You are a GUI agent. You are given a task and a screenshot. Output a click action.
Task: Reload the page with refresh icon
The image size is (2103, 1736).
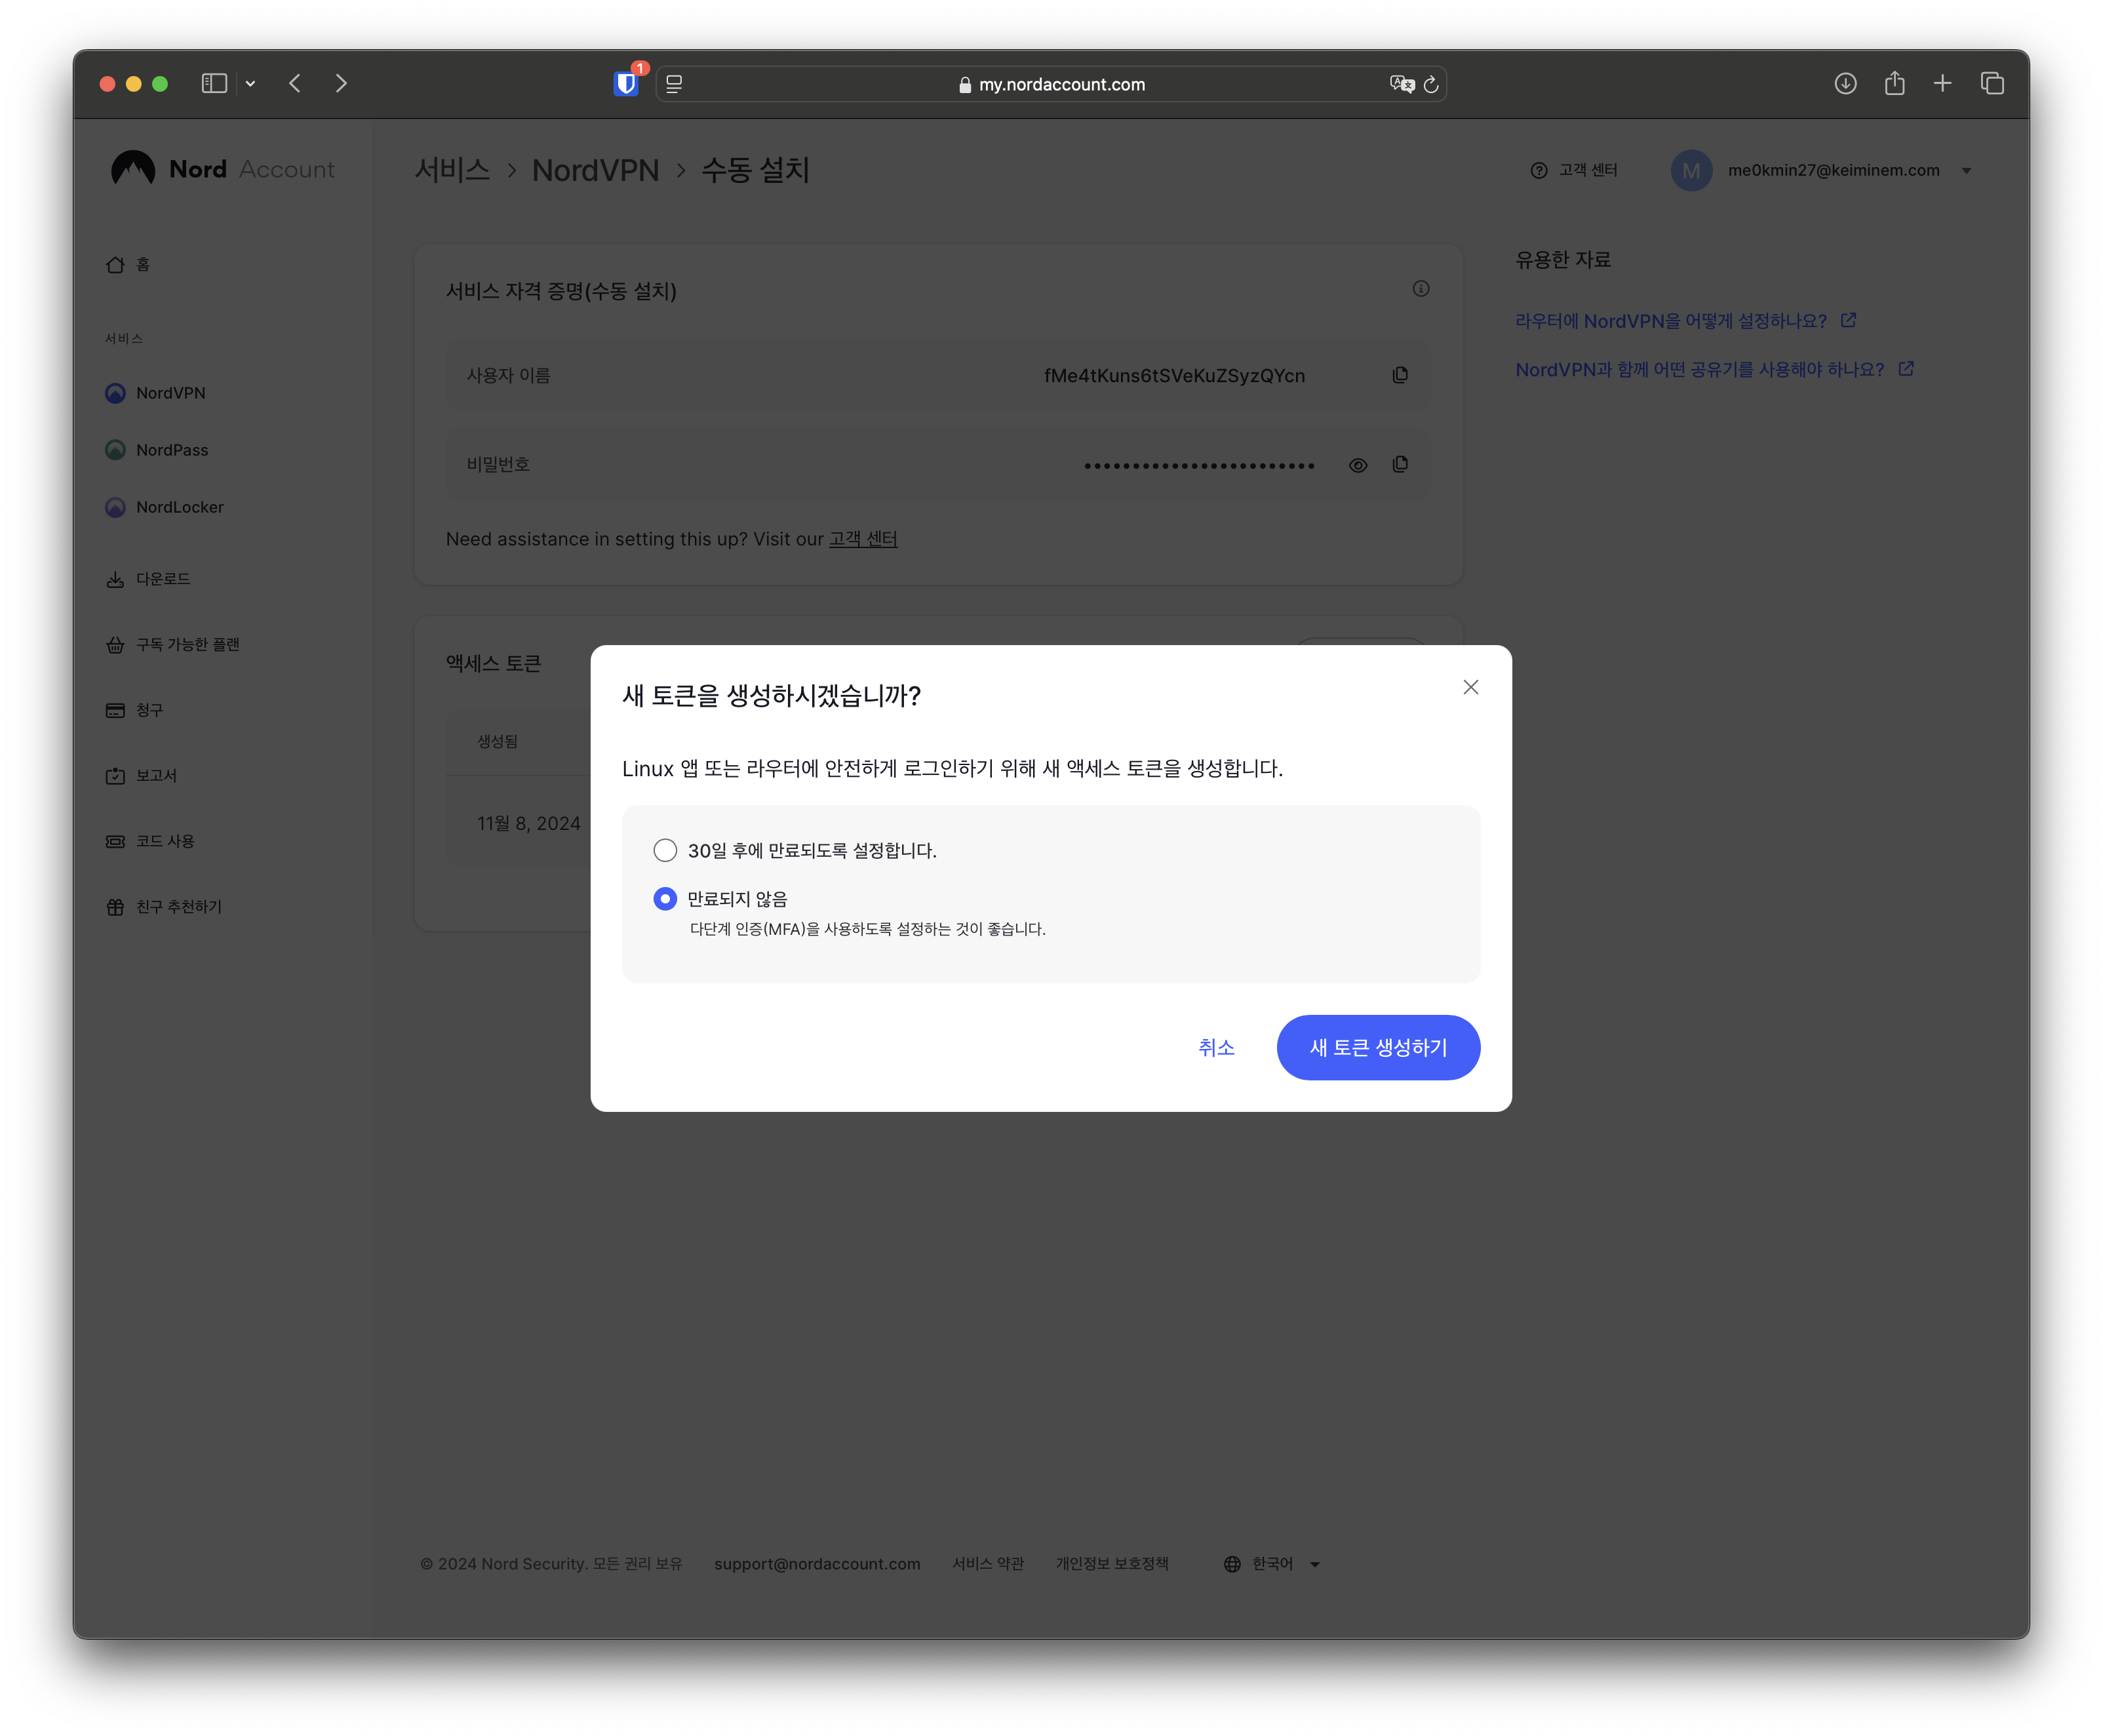1431,84
